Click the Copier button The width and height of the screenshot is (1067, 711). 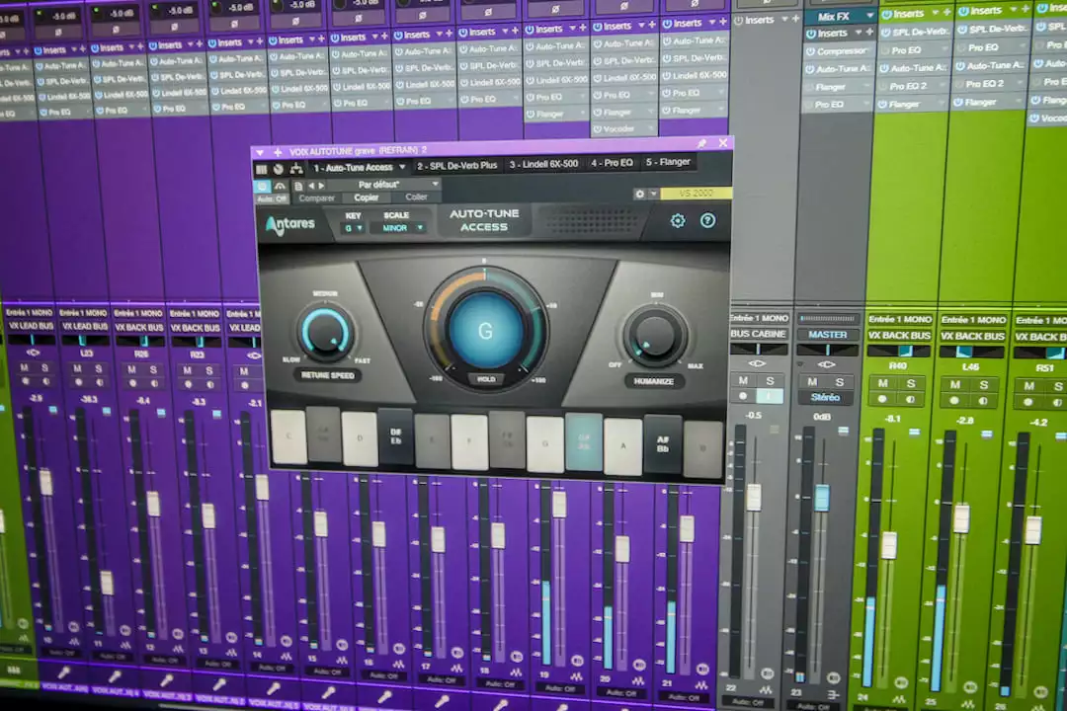tap(367, 197)
